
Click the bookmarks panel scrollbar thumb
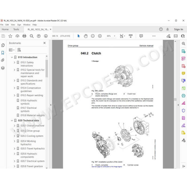(x=47, y=68)
